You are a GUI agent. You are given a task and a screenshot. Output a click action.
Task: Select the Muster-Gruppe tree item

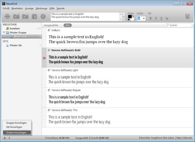18,33
